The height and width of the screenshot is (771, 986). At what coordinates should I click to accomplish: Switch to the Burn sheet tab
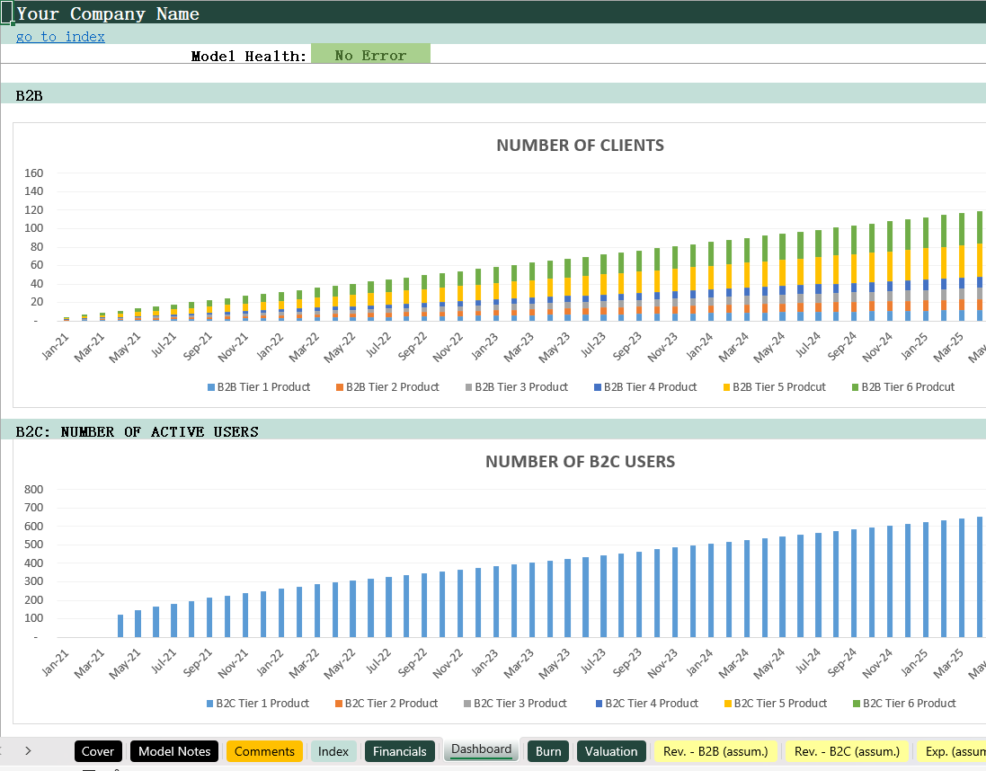(548, 751)
